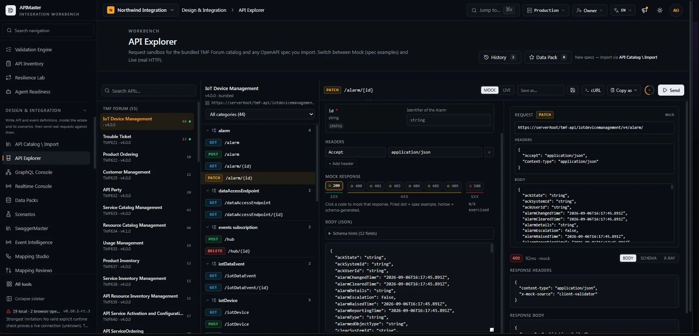The height and width of the screenshot is (336, 699).
Task: Open the History panel
Action: [x=500, y=57]
